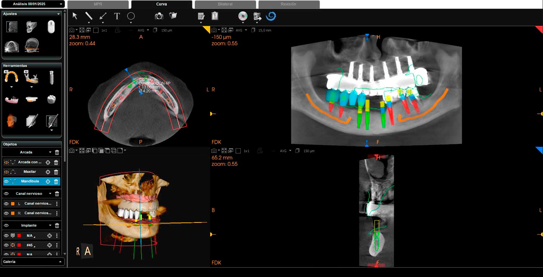The height and width of the screenshot is (277, 543).
Task: Click the blue swirl icon in toolbar
Action: pyautogui.click(x=271, y=16)
